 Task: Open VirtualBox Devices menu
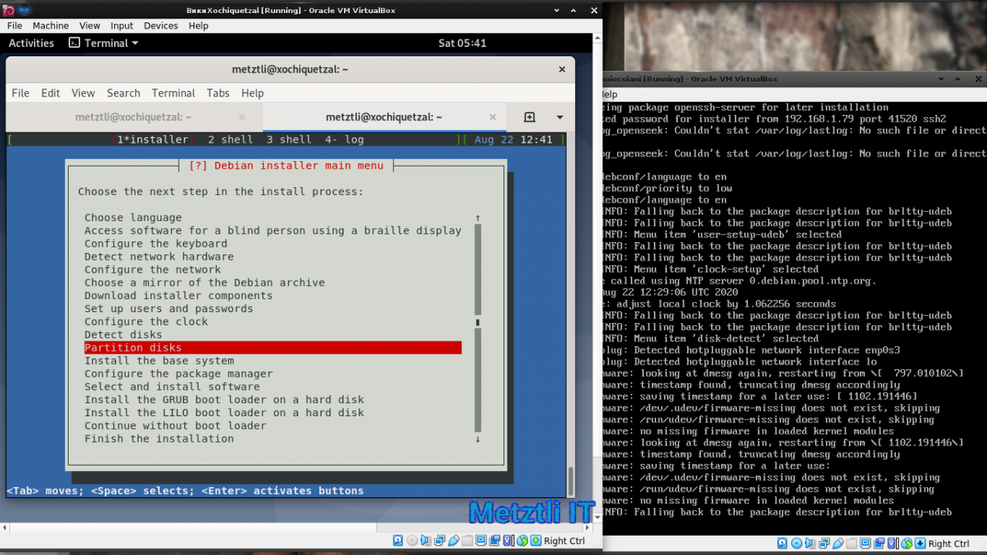click(x=160, y=25)
